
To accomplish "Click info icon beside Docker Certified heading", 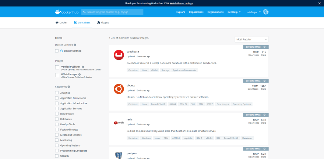I will 75,45.
